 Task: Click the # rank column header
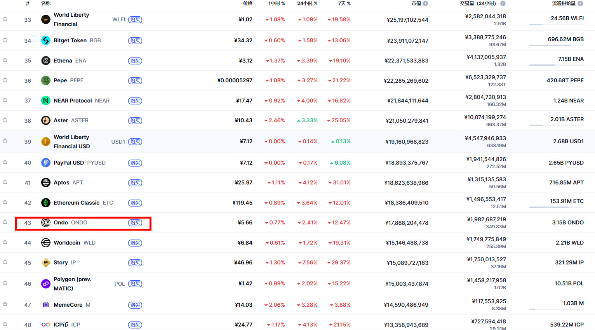click(28, 3)
